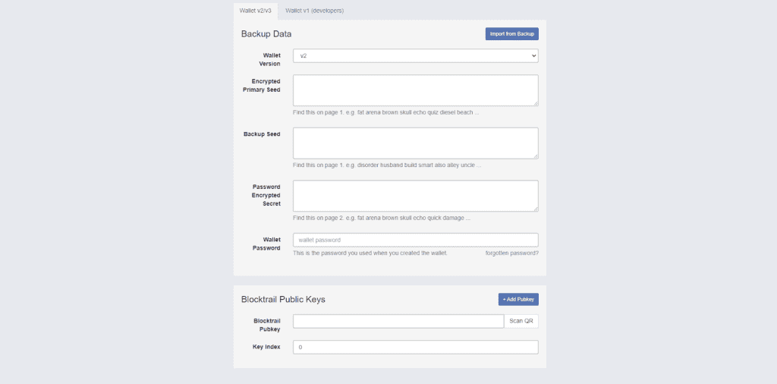The image size is (777, 384).
Task: Click the Backup Seed field label
Action: [x=262, y=134]
